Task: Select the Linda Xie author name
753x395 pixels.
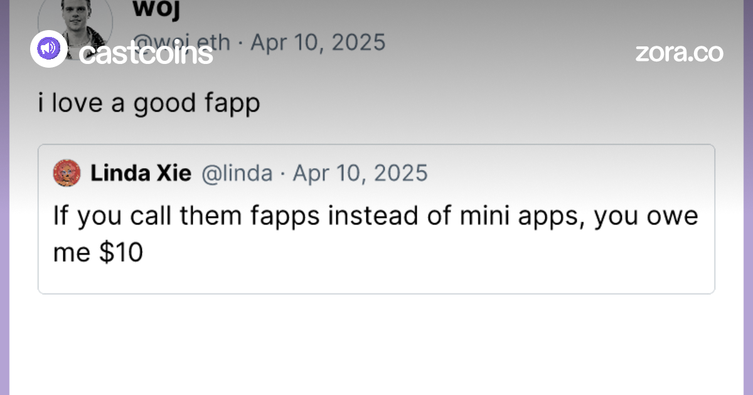Action: click(x=141, y=173)
